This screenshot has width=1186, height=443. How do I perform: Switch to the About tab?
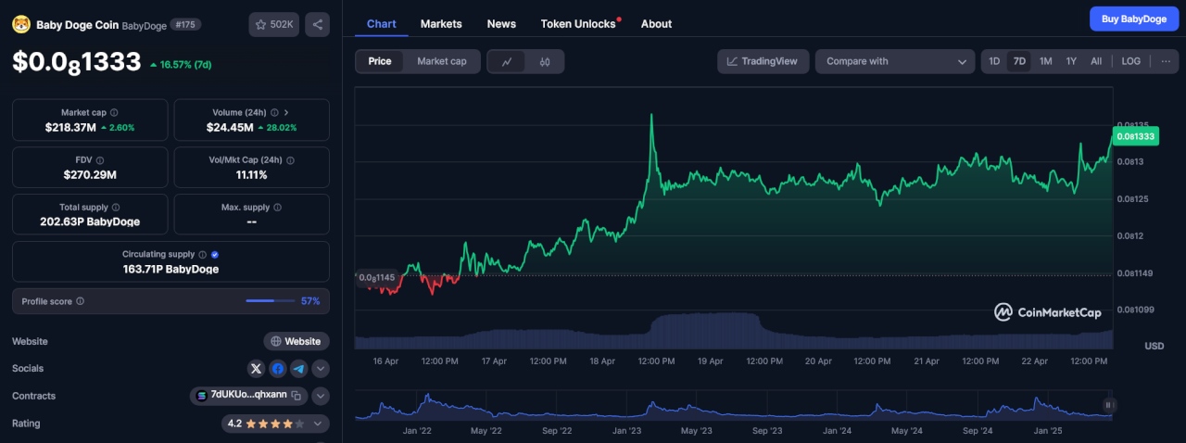point(656,24)
